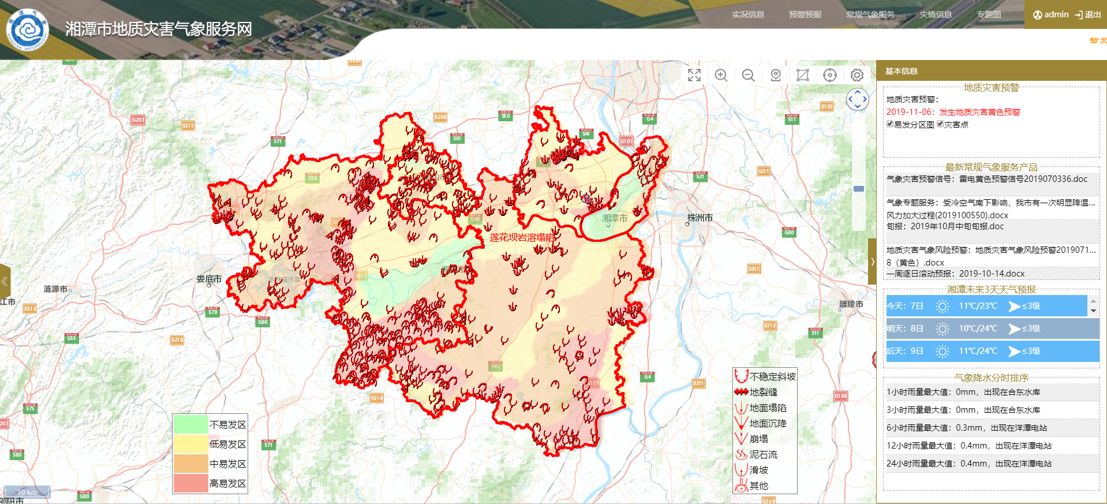Pan the map right with compass arrow
Image resolution: width=1107 pixels, height=504 pixels.
coord(865,99)
